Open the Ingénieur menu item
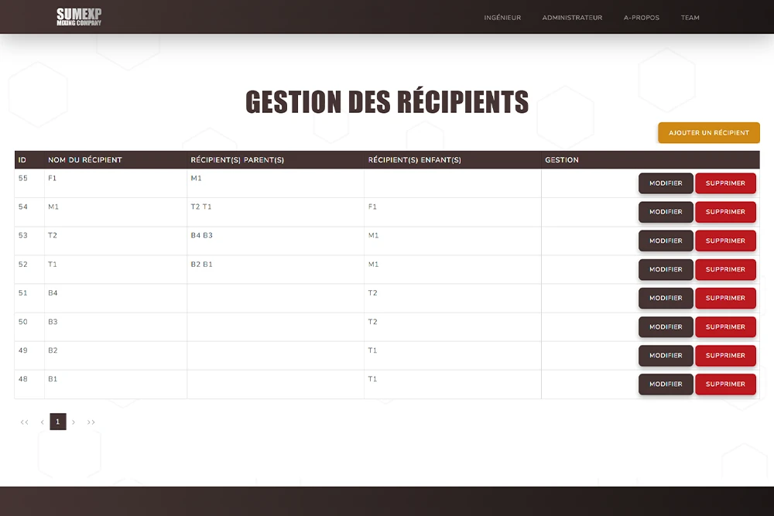Screen dimensions: 774x516 pyautogui.click(x=502, y=18)
